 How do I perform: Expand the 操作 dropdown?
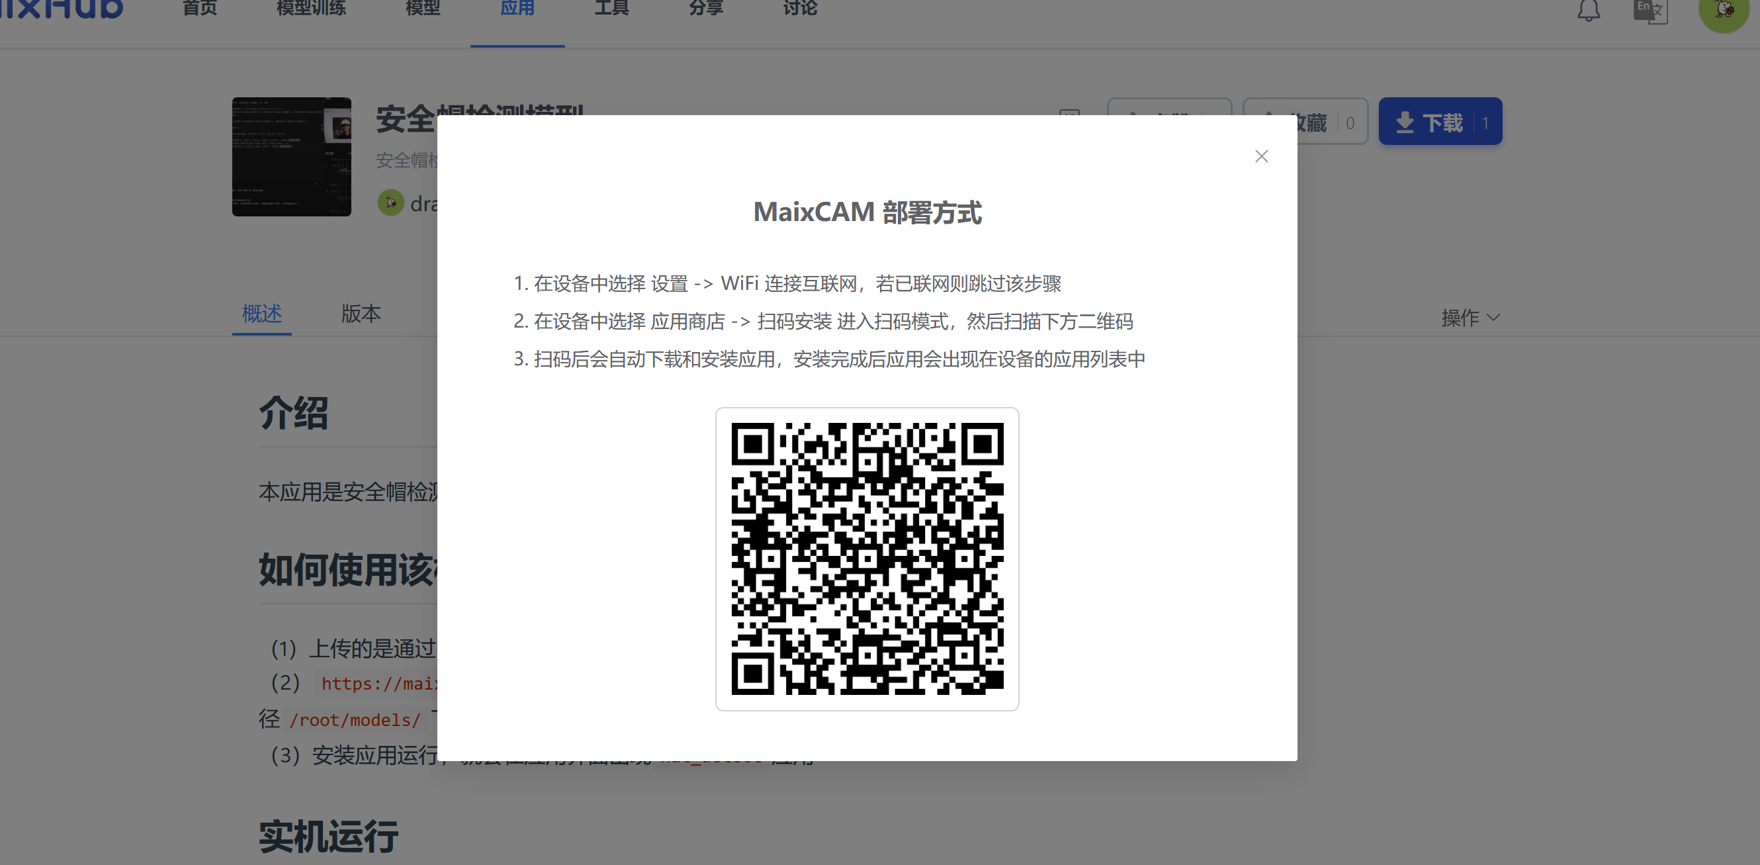coord(1470,318)
